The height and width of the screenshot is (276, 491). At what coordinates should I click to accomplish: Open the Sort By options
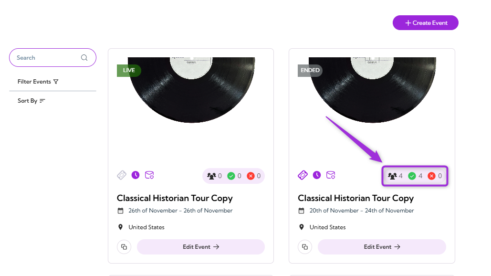tap(31, 101)
